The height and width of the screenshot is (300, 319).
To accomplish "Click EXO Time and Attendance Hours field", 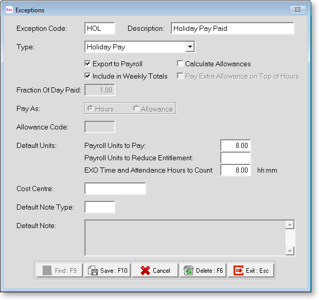I will click(x=235, y=170).
